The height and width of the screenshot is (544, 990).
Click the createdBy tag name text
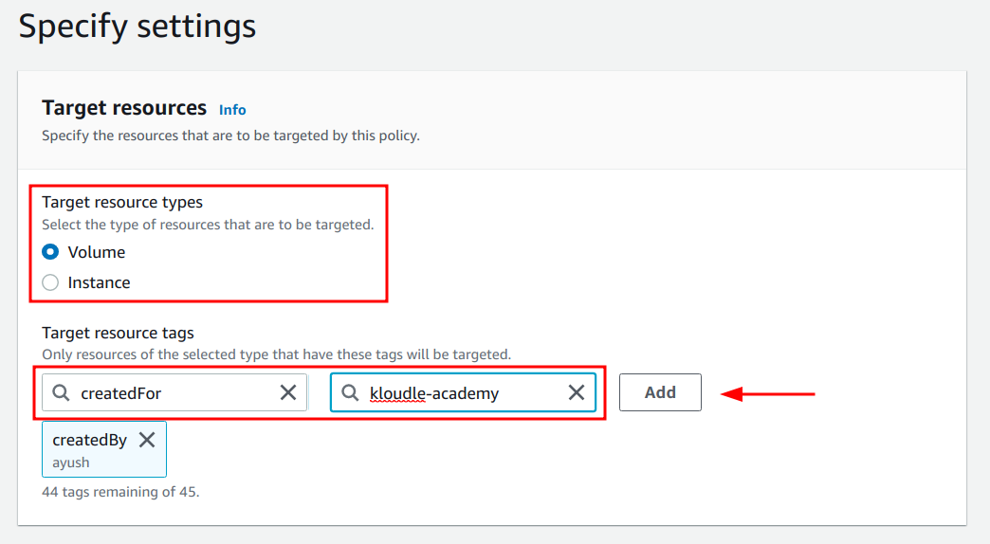coord(90,440)
